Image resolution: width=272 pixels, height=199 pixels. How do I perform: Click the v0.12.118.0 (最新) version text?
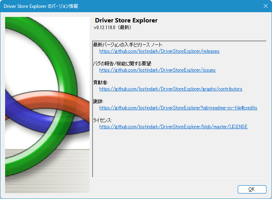(113, 28)
